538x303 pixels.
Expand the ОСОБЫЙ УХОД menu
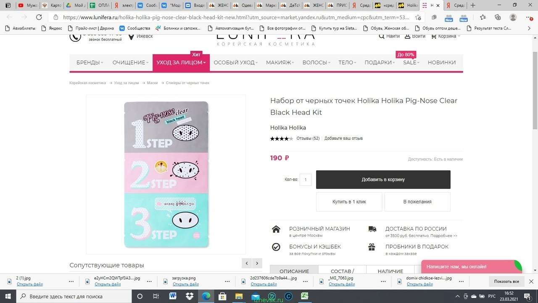click(x=236, y=62)
